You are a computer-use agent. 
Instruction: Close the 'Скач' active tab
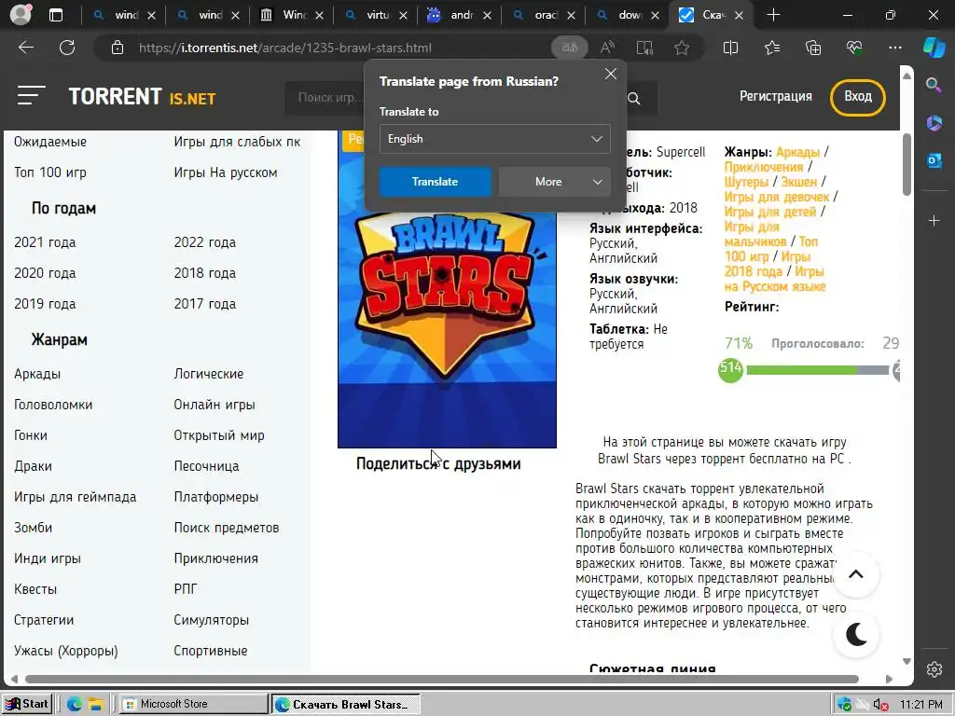[739, 15]
